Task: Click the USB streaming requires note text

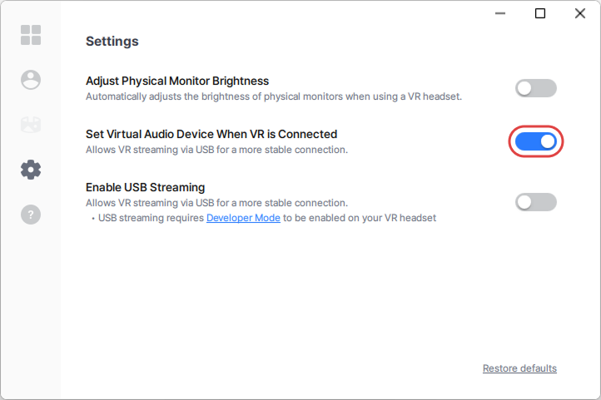Action: pyautogui.click(x=151, y=218)
